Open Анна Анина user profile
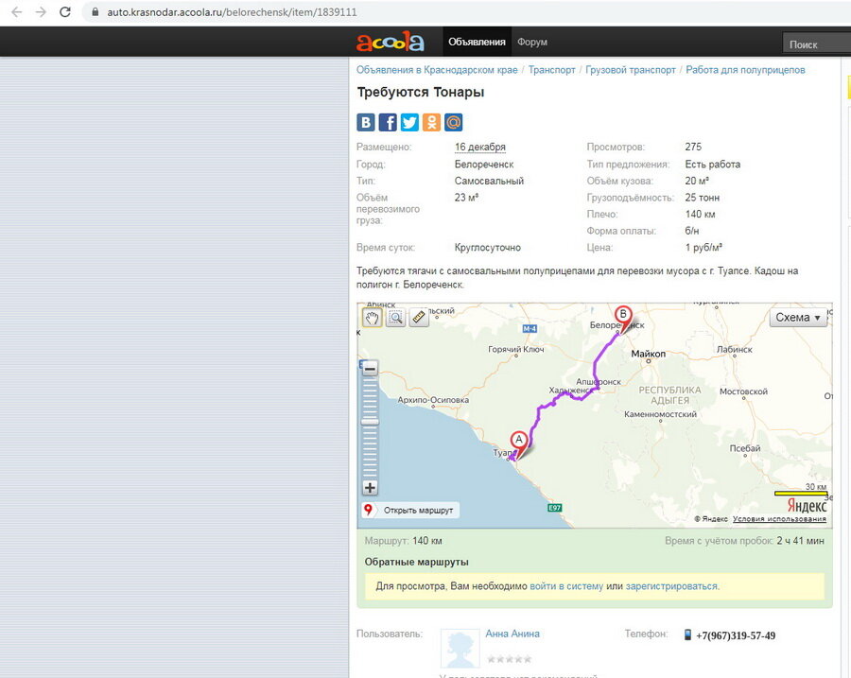The image size is (851, 678). [x=512, y=634]
